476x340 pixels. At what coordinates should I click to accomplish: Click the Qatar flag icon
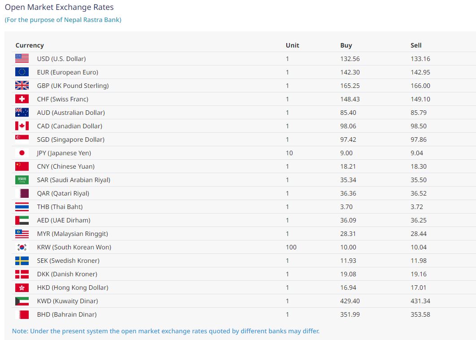point(22,193)
